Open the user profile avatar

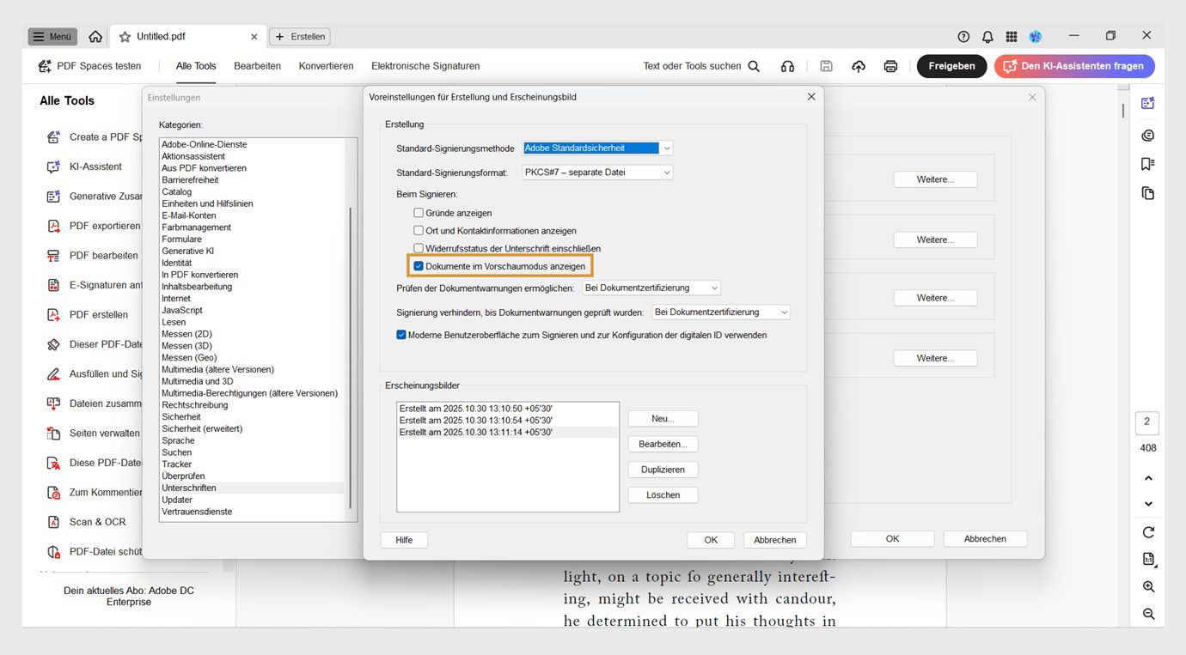pyautogui.click(x=1036, y=37)
